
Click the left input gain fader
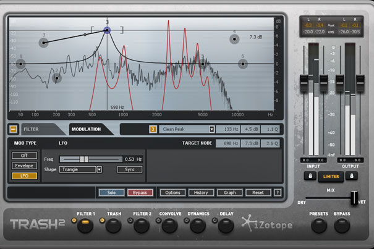pyautogui.click(x=304, y=83)
